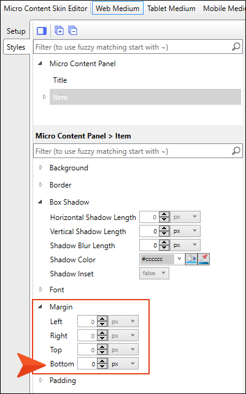Increase the Horizontal Shadow Length stepper
246x394 pixels.
164,214
